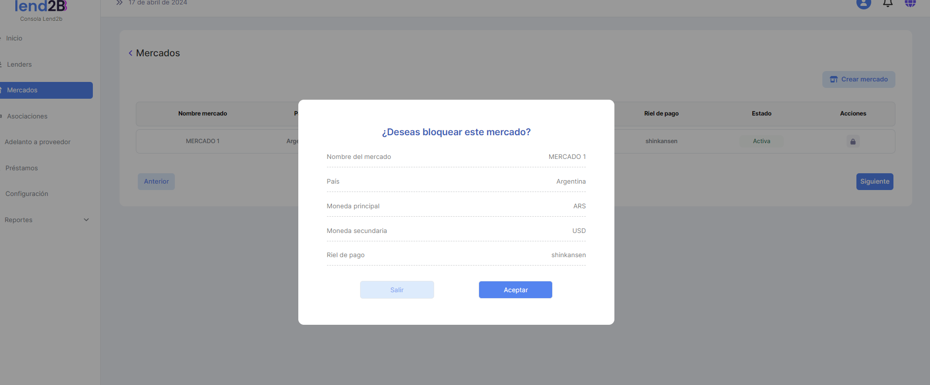
Task: Go to Lenders section
Action: click(19, 65)
